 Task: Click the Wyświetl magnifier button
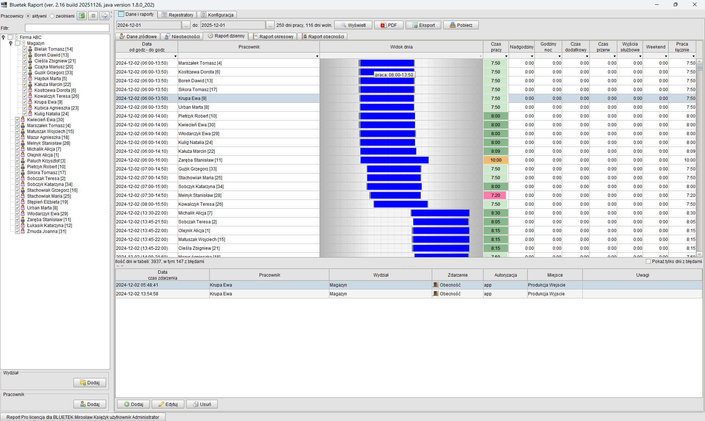pos(353,25)
